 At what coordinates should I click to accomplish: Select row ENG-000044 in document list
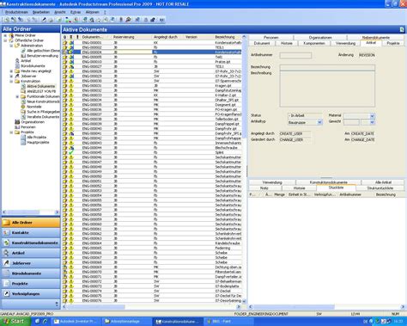click(152, 148)
